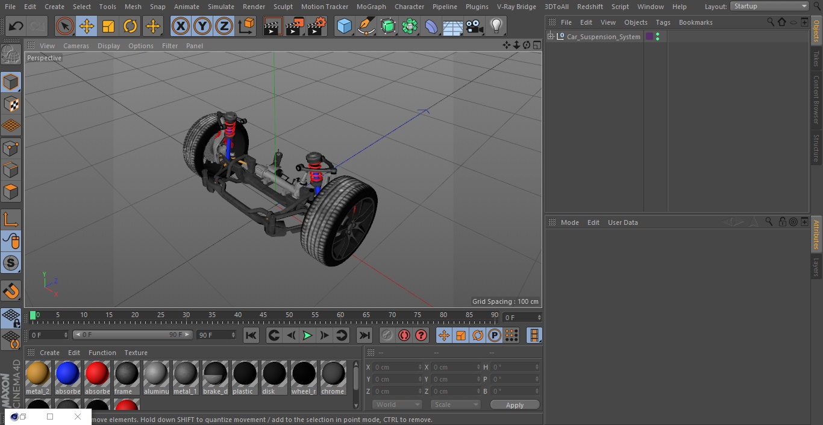Expand Car_Suspension_System object tree

[550, 37]
